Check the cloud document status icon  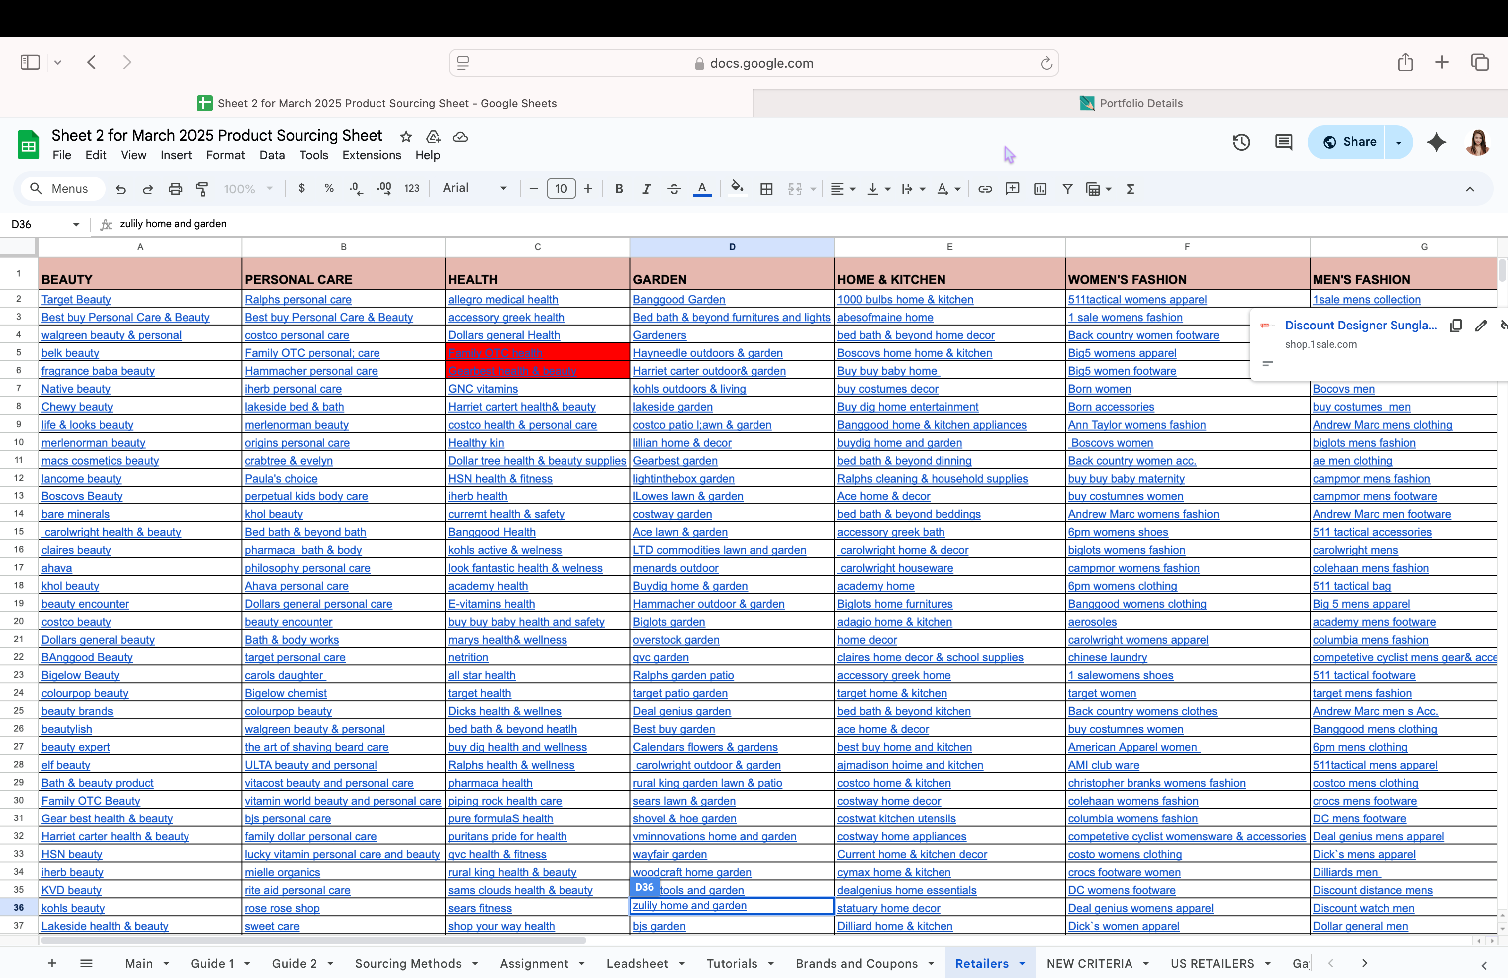coord(461,136)
